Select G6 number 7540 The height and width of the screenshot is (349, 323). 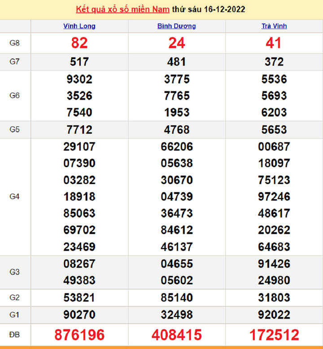tap(79, 112)
